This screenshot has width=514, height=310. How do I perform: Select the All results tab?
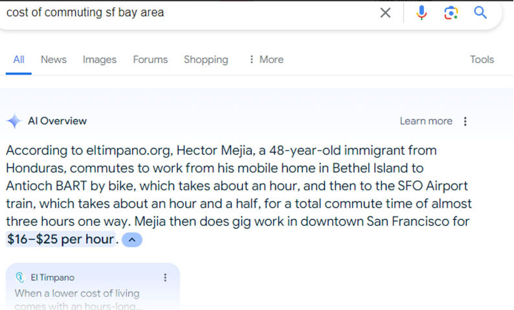(x=19, y=60)
